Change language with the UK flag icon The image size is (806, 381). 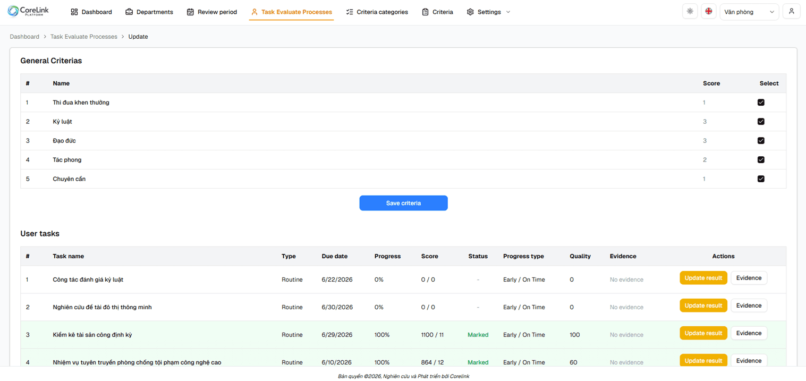coord(709,11)
